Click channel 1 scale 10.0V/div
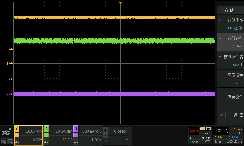This screenshot has height=146, width=244. click(34, 131)
